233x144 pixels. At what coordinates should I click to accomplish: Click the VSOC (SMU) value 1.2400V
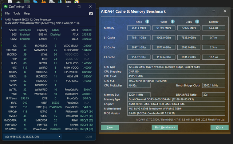click(87, 46)
